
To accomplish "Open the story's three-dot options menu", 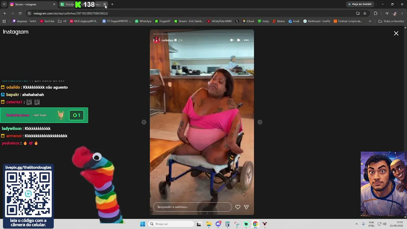I will tap(246, 40).
